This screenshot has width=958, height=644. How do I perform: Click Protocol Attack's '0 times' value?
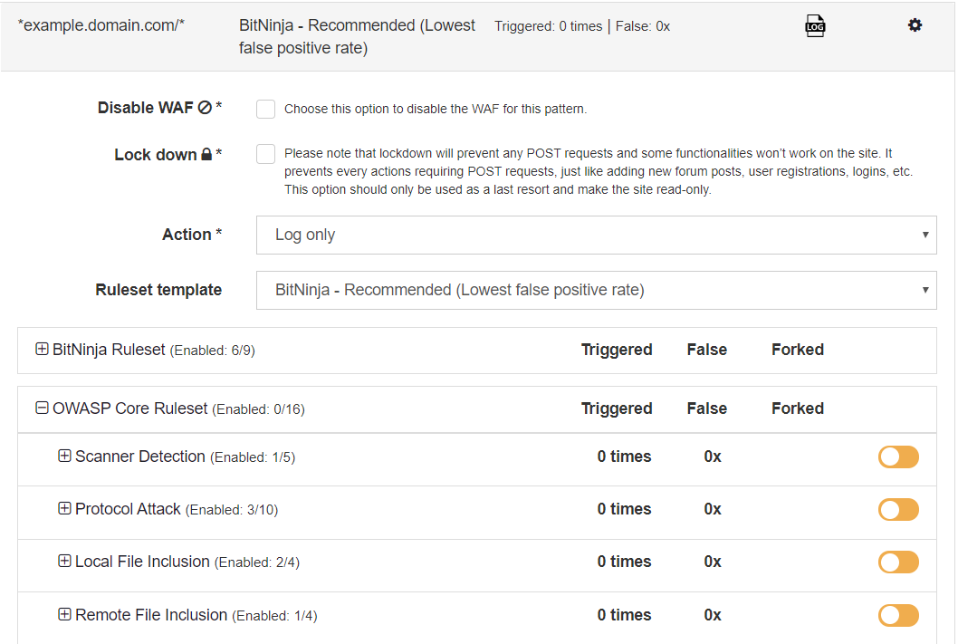625,509
